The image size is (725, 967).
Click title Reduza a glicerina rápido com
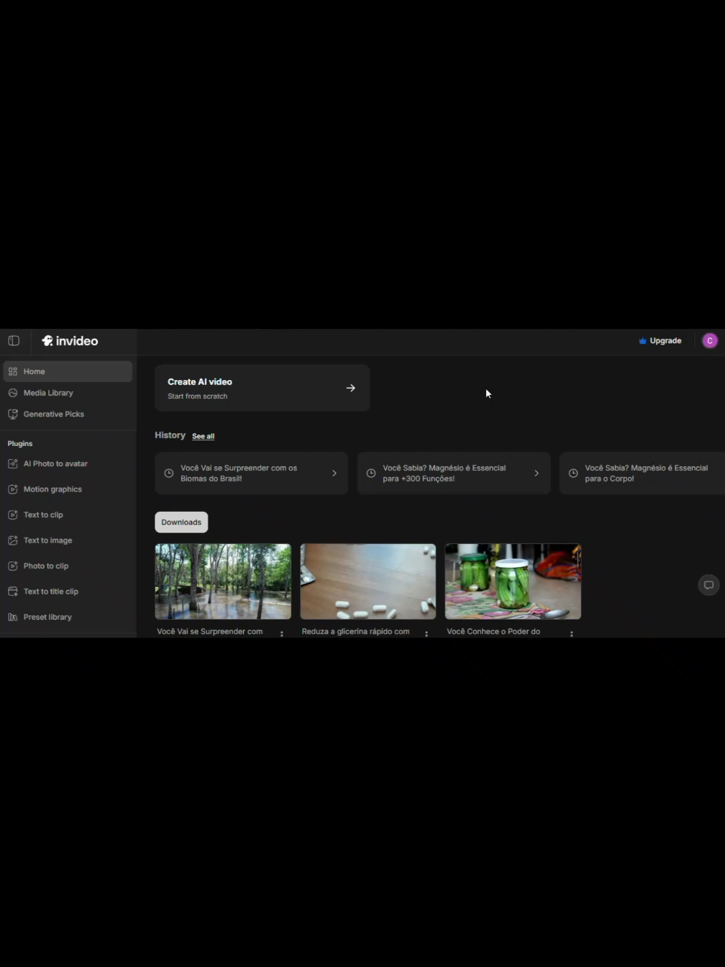(356, 632)
